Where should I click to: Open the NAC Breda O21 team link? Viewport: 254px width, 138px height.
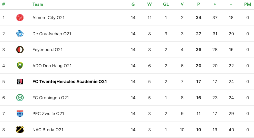(x=48, y=130)
